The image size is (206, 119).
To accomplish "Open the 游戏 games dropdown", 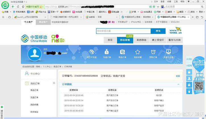I will pos(197,12).
